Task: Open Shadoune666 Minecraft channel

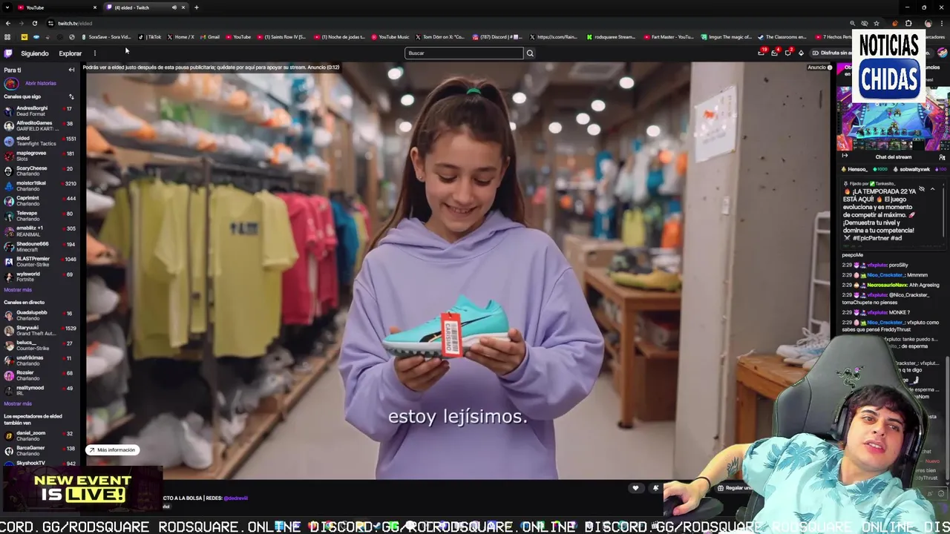Action: pyautogui.click(x=39, y=246)
